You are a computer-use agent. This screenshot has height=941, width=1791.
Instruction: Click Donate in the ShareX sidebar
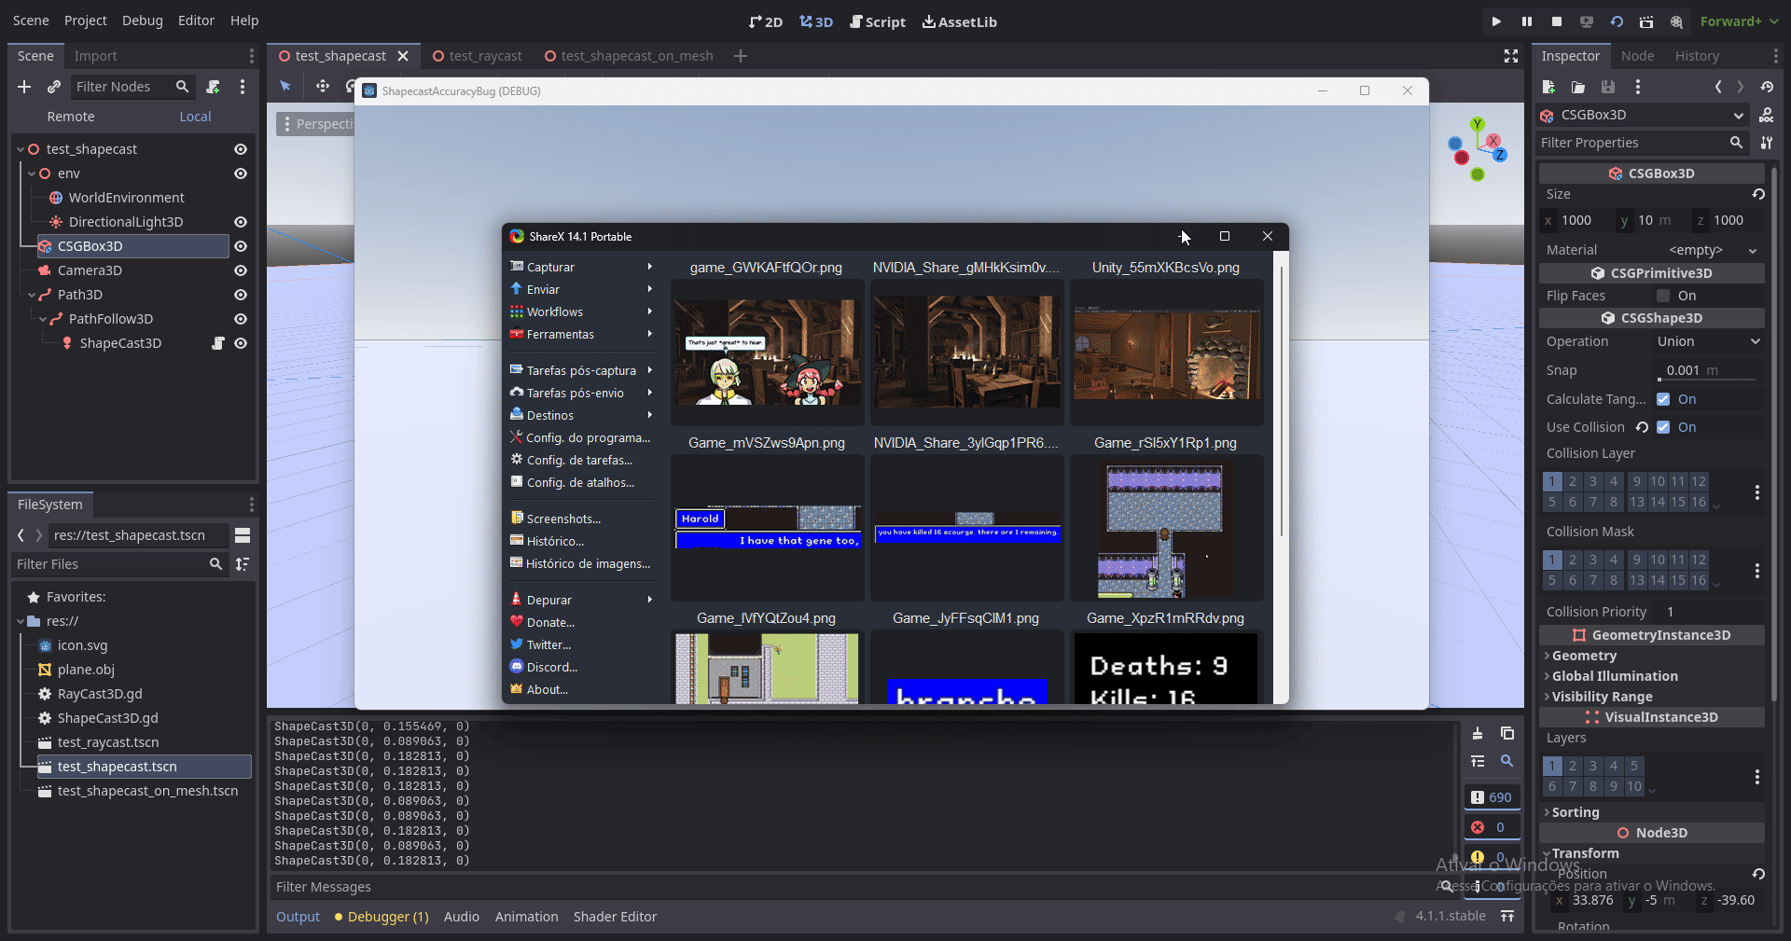click(x=550, y=622)
